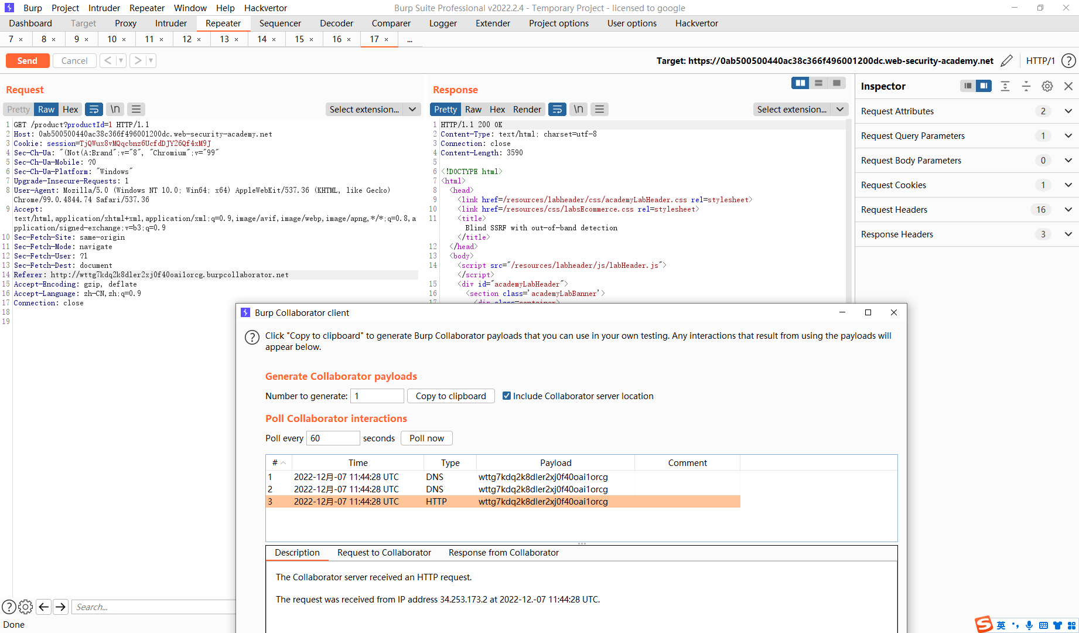Open the Intruder tab
Viewport: 1079px width, 633px height.
(x=171, y=23)
